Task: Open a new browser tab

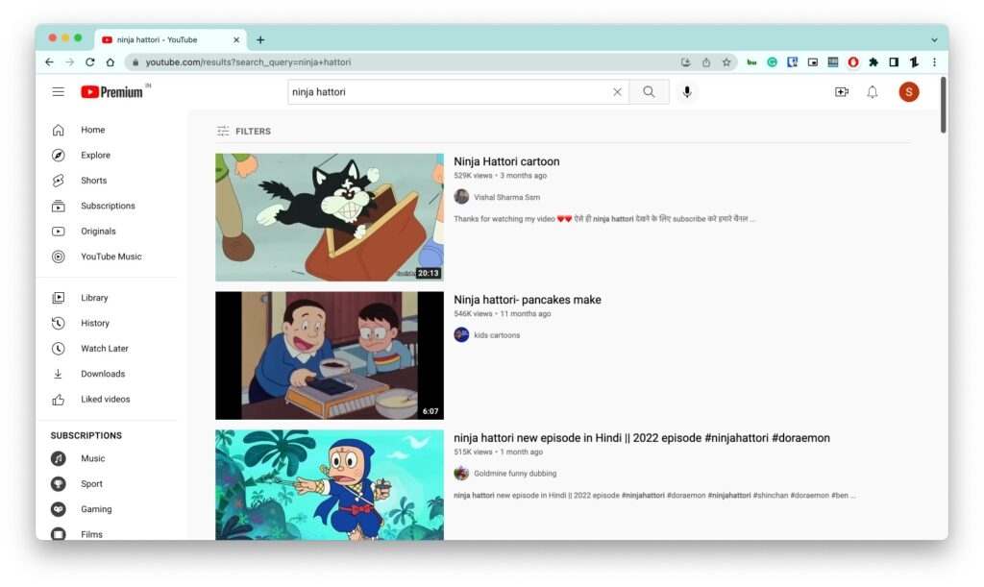Action: [259, 39]
